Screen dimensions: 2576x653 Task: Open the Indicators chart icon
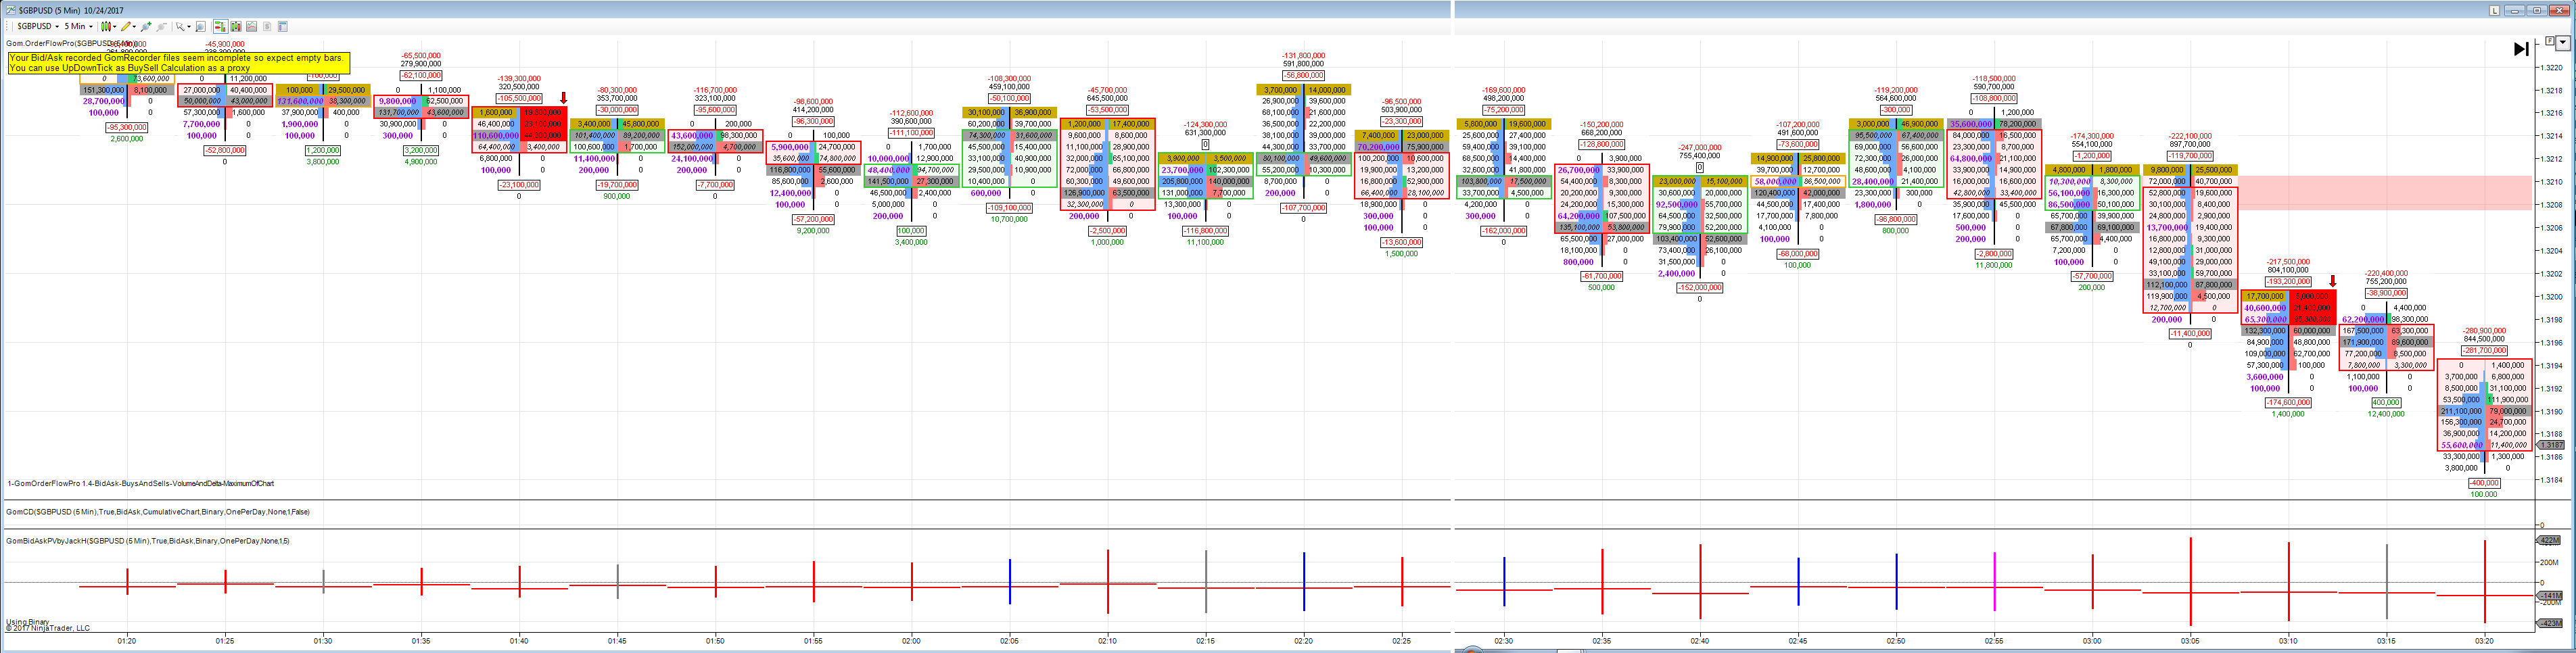(252, 26)
